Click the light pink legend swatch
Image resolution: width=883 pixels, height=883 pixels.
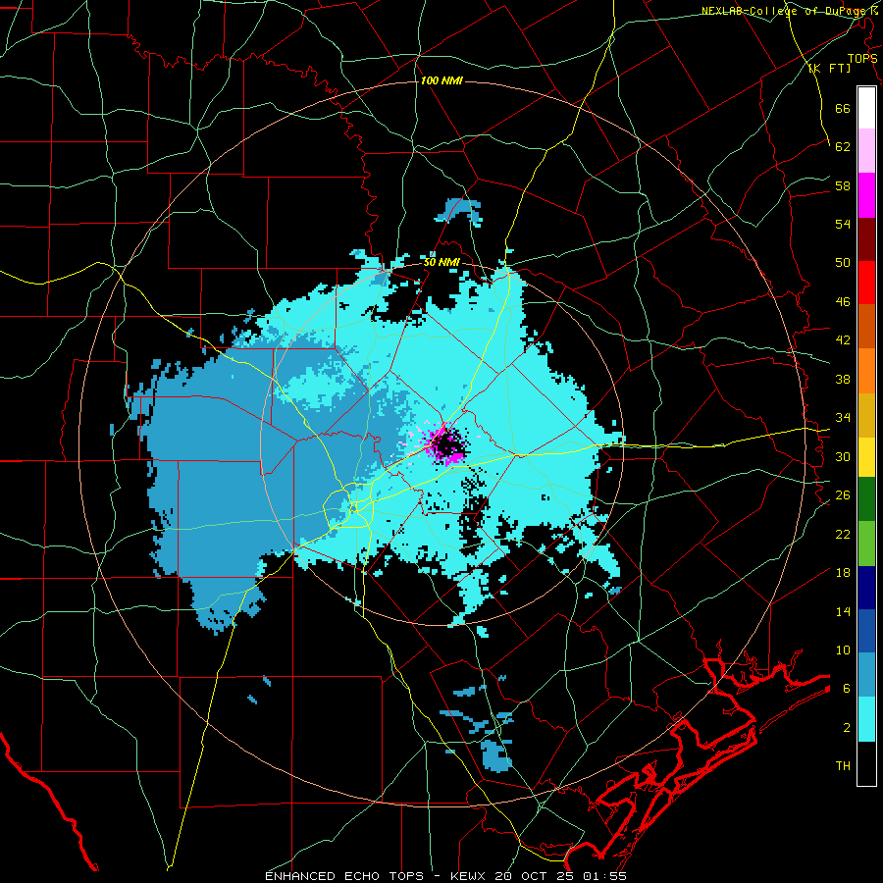[x=866, y=151]
